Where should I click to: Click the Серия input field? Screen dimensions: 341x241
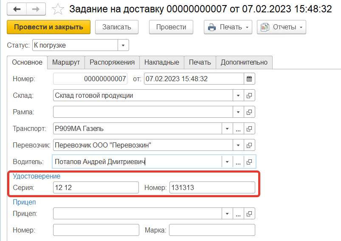click(96, 187)
